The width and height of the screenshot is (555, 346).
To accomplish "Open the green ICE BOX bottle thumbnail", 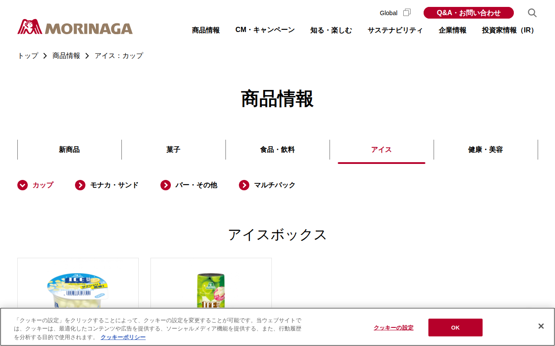I will tap(211, 283).
